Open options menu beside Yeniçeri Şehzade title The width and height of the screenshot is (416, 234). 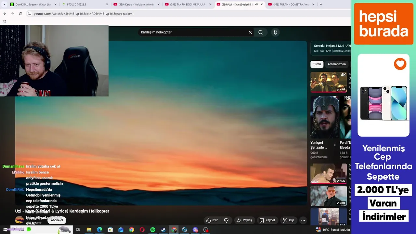click(x=335, y=144)
